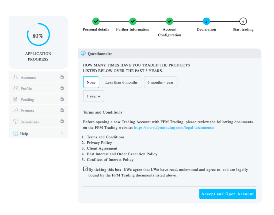Open the Profile sidebar menu item
Screen dimensions: 274x215
26,89
